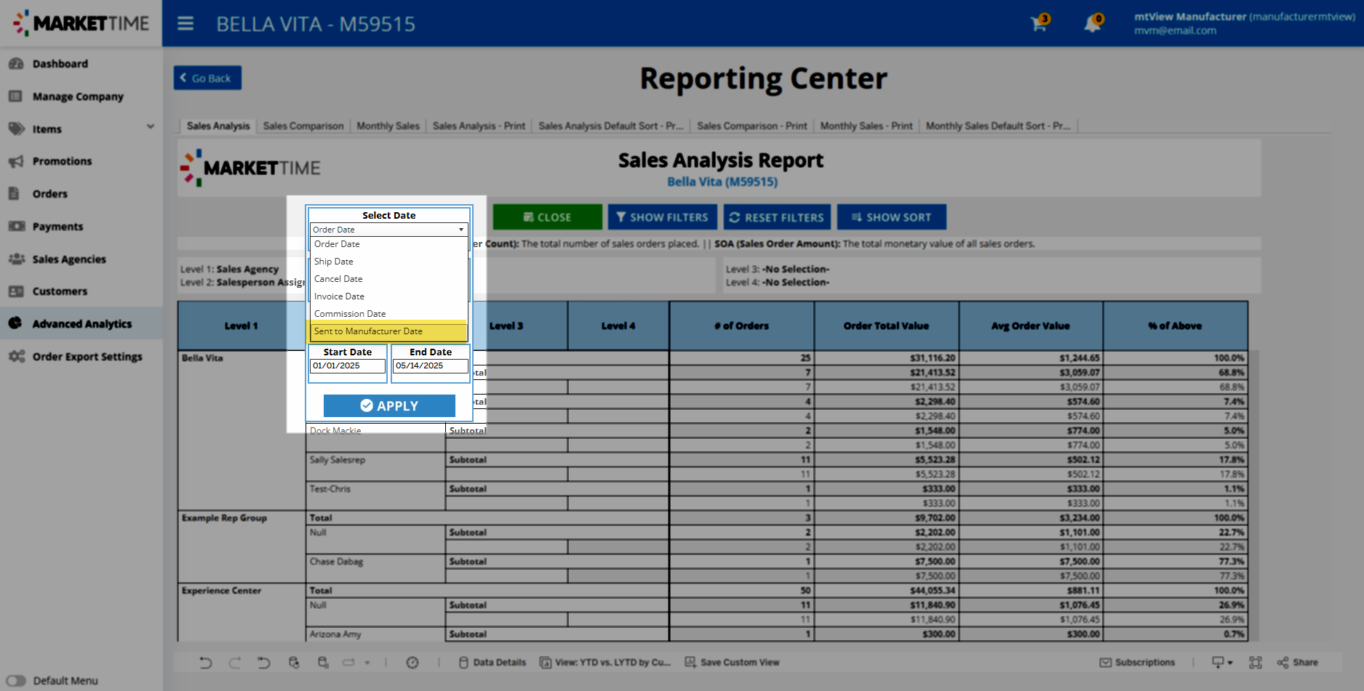Open Sales Comparison - Print tab
The height and width of the screenshot is (691, 1364).
pyautogui.click(x=752, y=126)
